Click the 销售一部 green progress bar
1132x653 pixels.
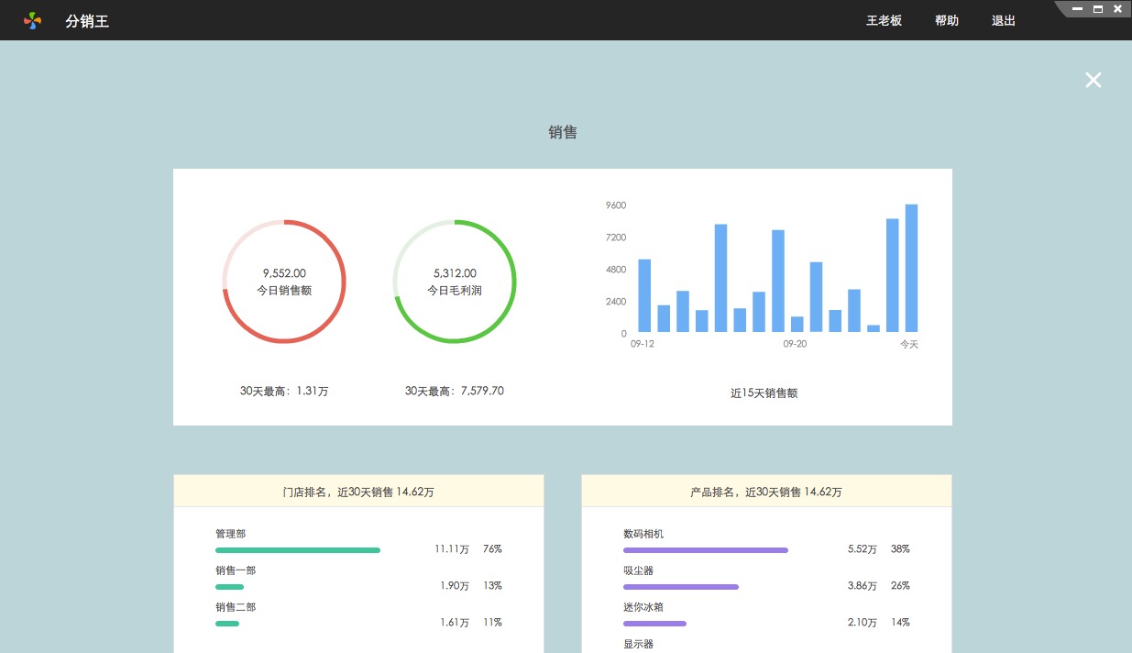[229, 587]
